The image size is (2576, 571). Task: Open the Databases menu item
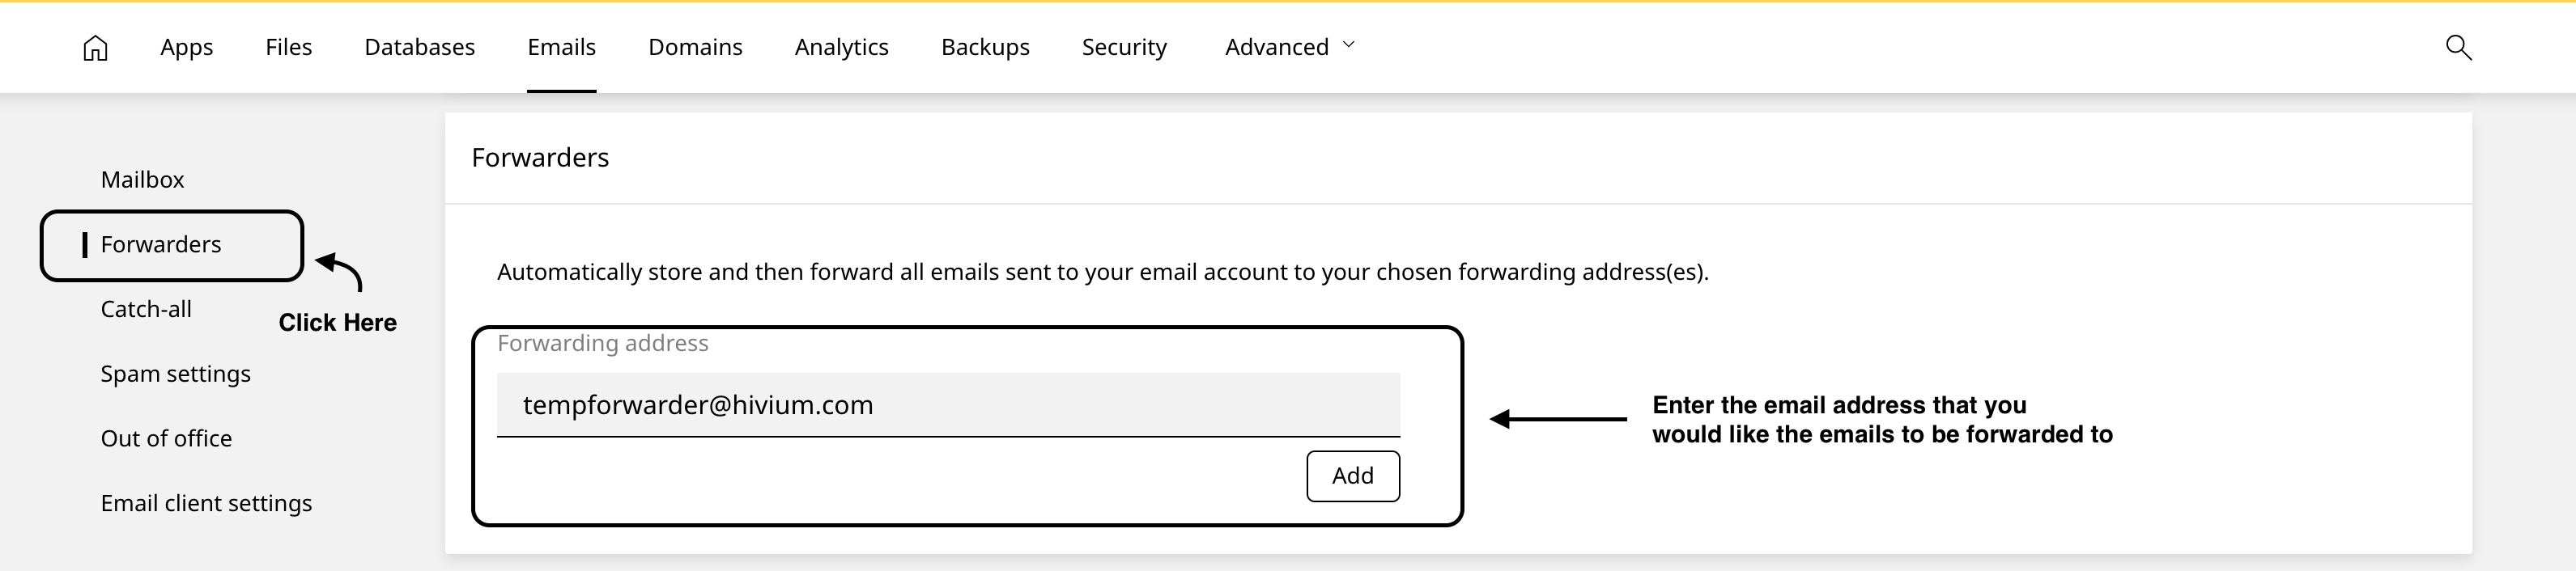(x=419, y=47)
